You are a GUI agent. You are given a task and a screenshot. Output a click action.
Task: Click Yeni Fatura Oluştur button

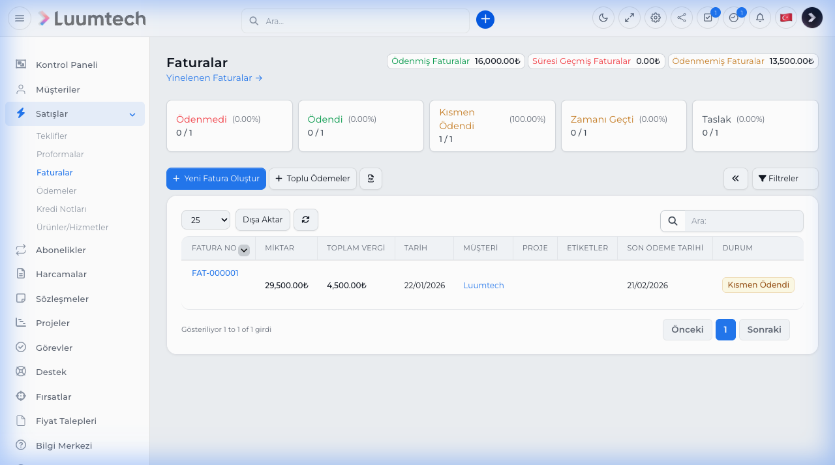[x=216, y=179]
